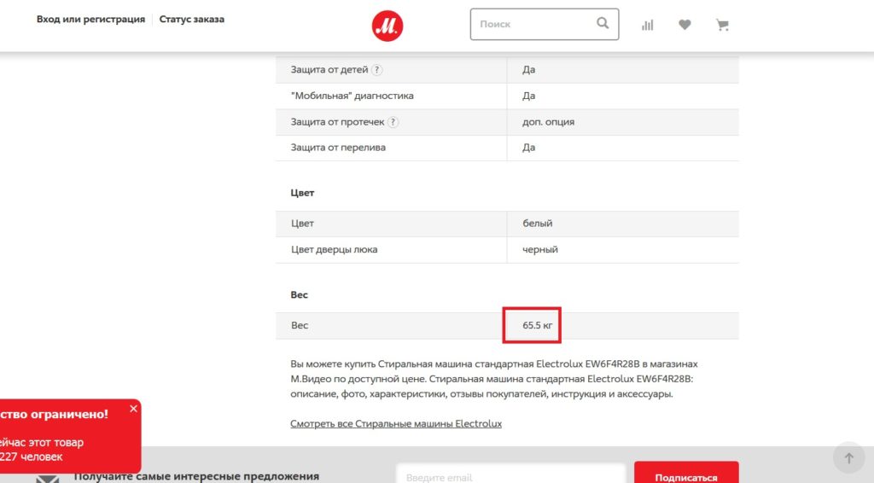The image size is (874, 483).
Task: Click the 'Цвет' section heading
Action: pyautogui.click(x=302, y=193)
